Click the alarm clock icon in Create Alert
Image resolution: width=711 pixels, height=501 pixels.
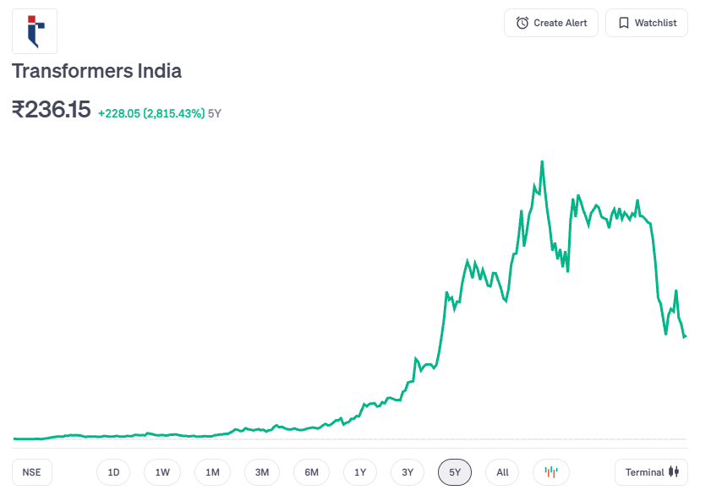coord(522,23)
